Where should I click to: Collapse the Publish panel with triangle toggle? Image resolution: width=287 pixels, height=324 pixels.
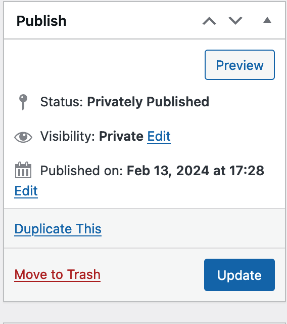coord(267,20)
